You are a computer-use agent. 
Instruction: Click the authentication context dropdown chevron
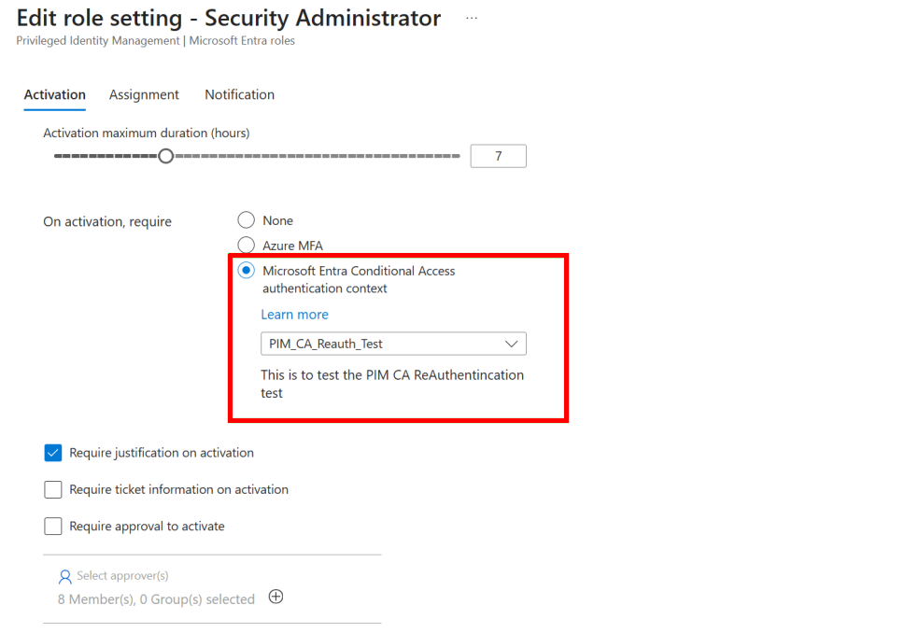tap(511, 344)
